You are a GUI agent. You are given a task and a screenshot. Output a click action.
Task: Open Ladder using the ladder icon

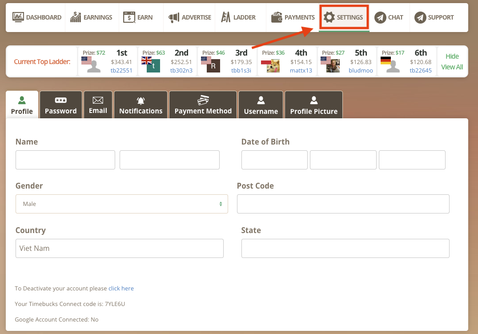pos(226,17)
